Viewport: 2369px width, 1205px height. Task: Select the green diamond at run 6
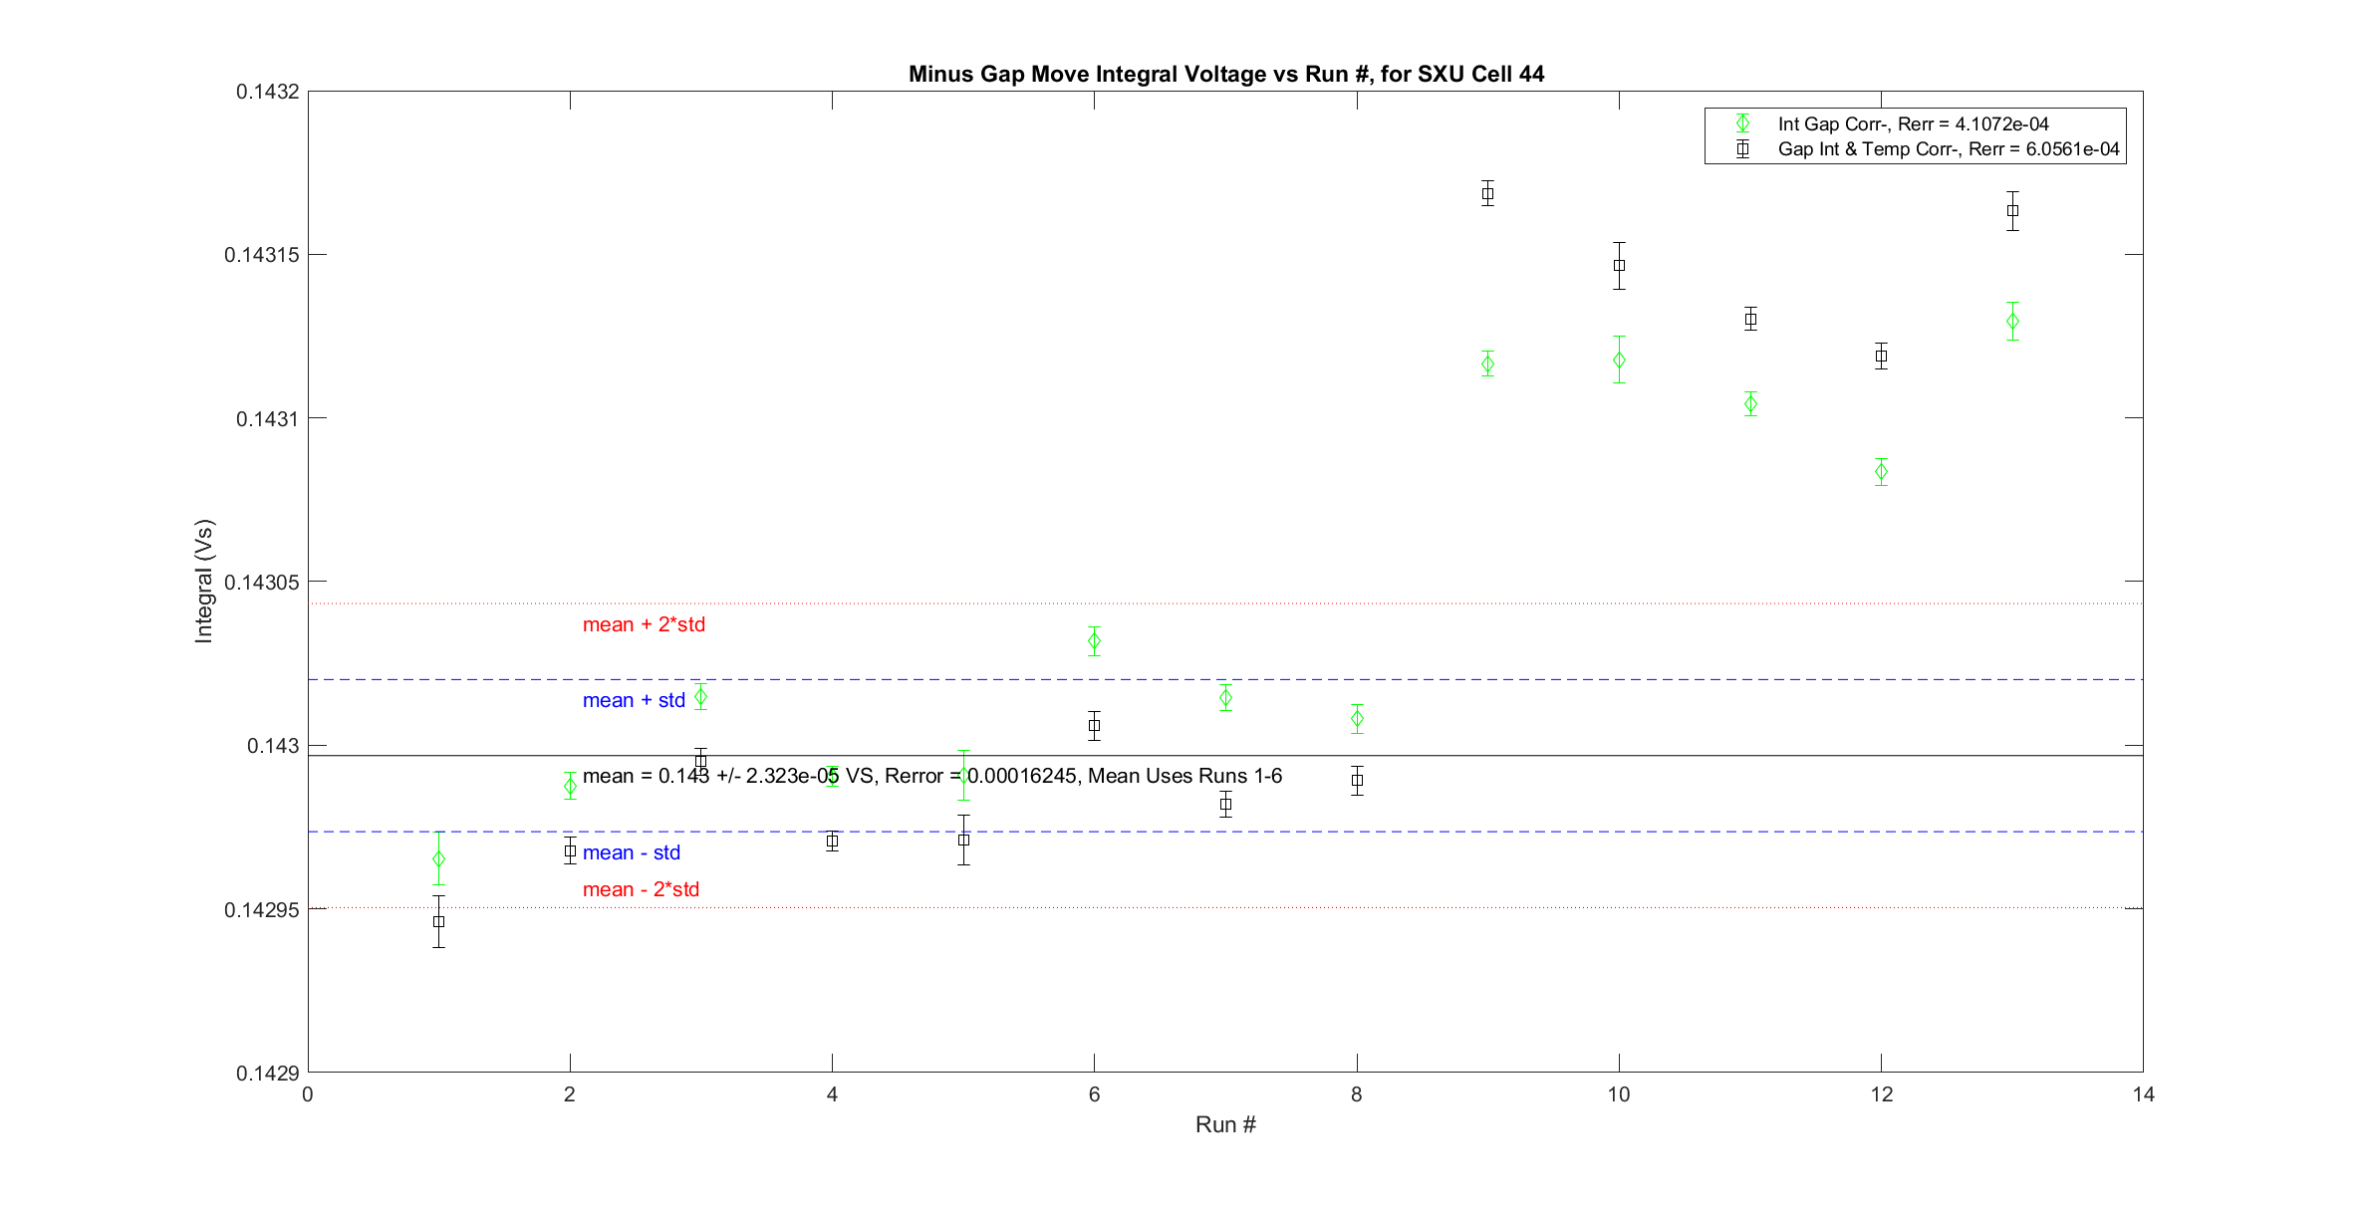[1094, 641]
